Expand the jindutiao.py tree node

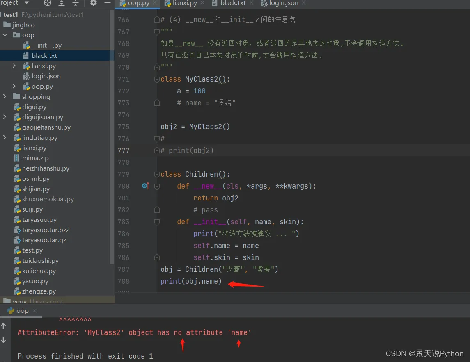[x=5, y=138]
